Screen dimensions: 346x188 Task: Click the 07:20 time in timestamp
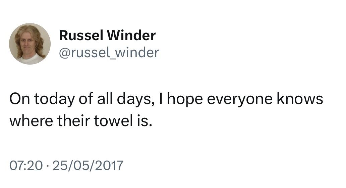click(26, 165)
